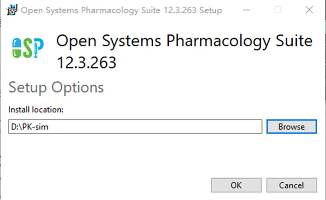The image size is (326, 200).
Task: Click the green S letter in the logo
Action: pos(27,48)
